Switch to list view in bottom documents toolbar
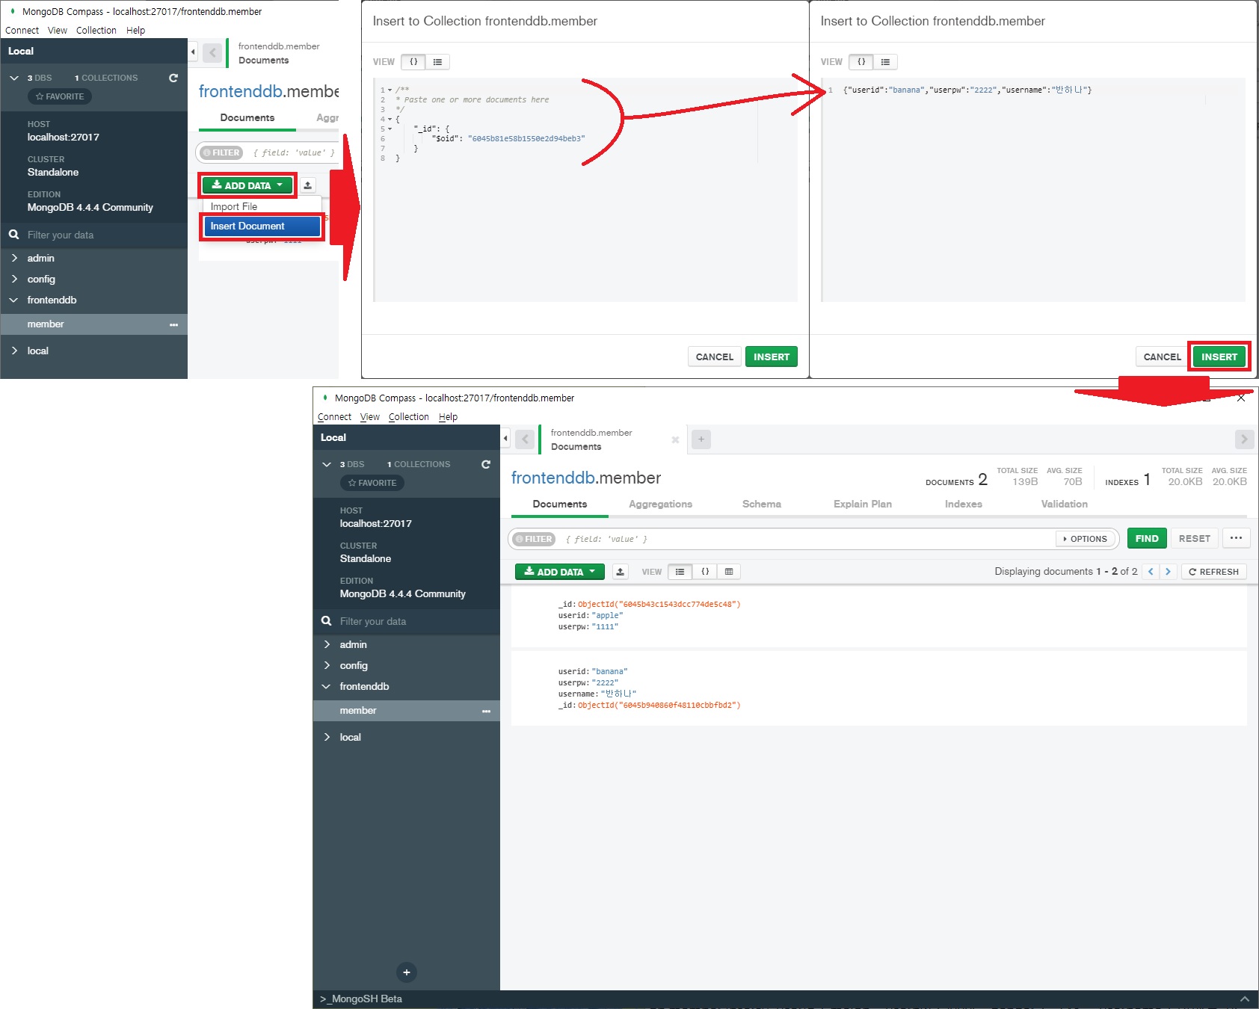1259x1009 pixels. click(680, 572)
